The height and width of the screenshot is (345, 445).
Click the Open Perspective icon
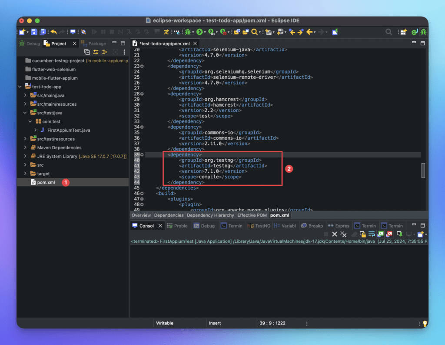click(403, 32)
